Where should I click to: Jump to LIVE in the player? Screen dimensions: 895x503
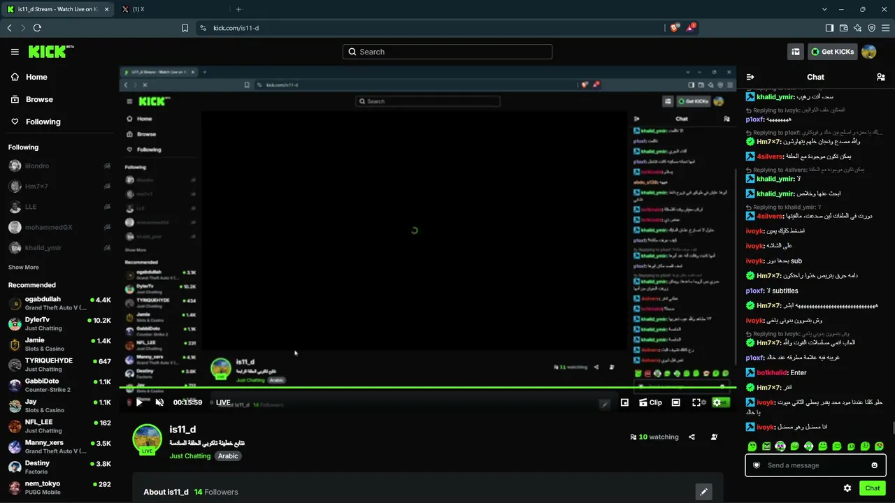click(x=223, y=402)
